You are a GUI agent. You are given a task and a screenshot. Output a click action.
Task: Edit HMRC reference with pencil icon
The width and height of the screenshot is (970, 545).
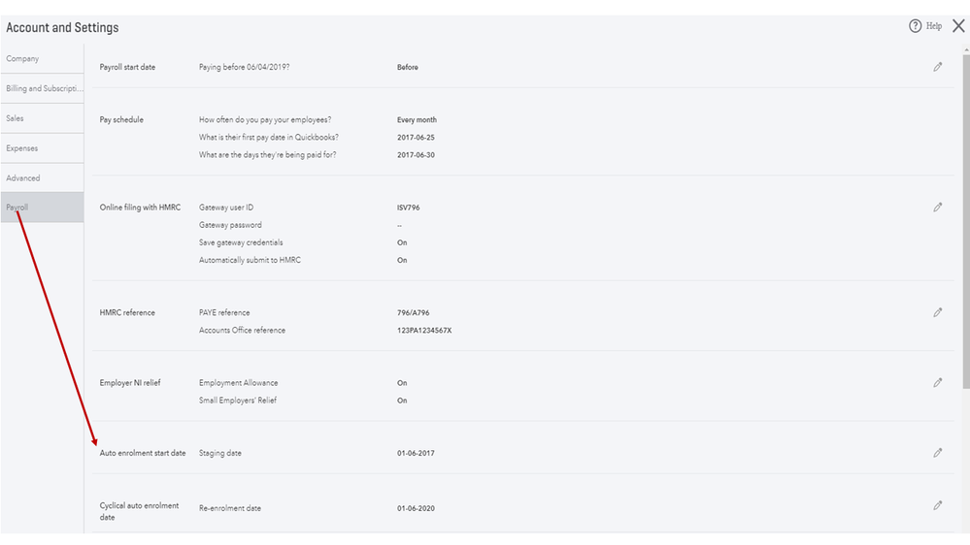point(937,312)
